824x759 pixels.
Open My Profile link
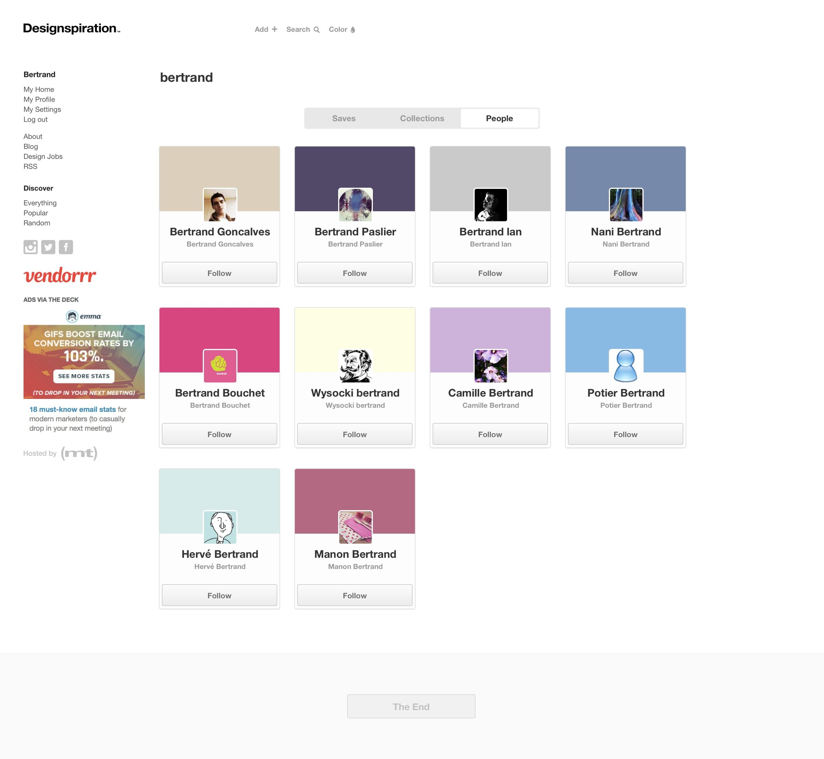pyautogui.click(x=39, y=100)
